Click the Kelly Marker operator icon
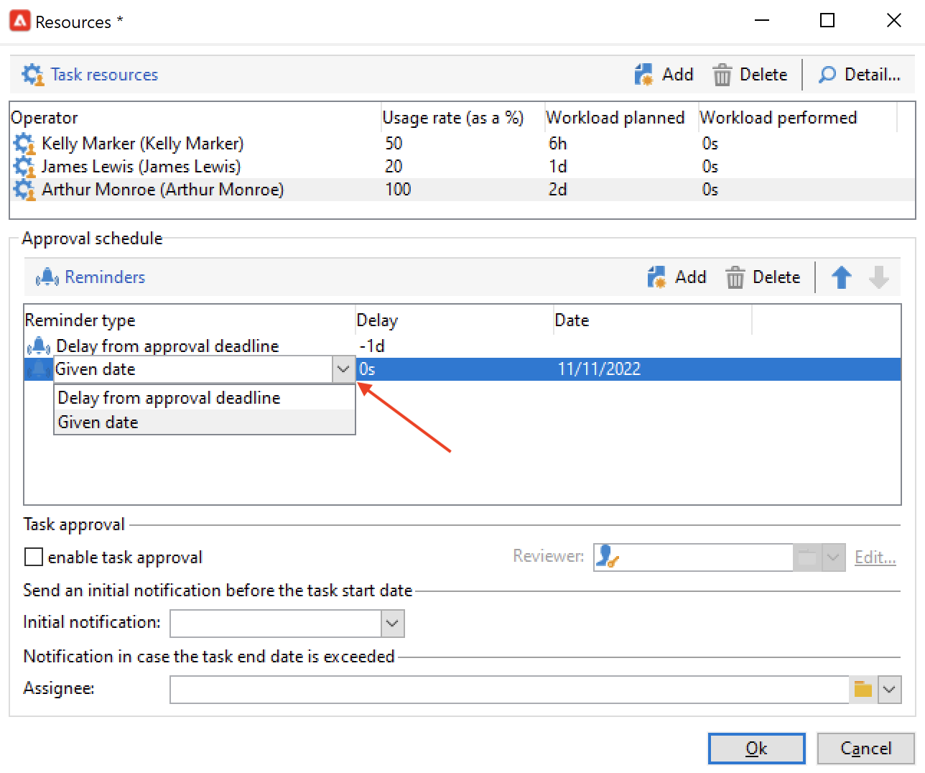 point(24,144)
